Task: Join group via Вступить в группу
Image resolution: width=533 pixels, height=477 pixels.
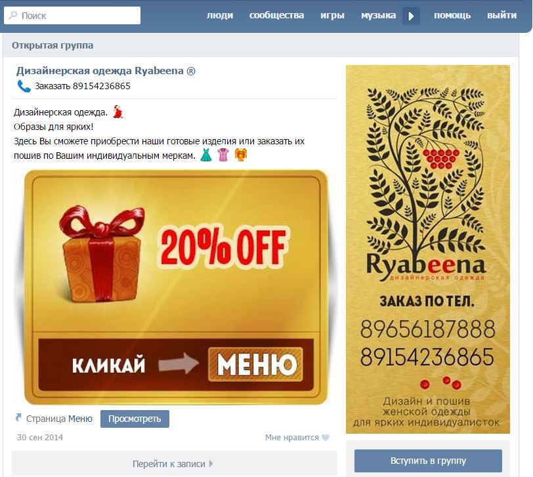Action: click(428, 461)
